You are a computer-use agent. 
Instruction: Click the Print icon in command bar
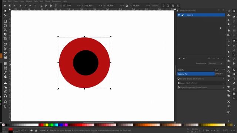click(228, 24)
